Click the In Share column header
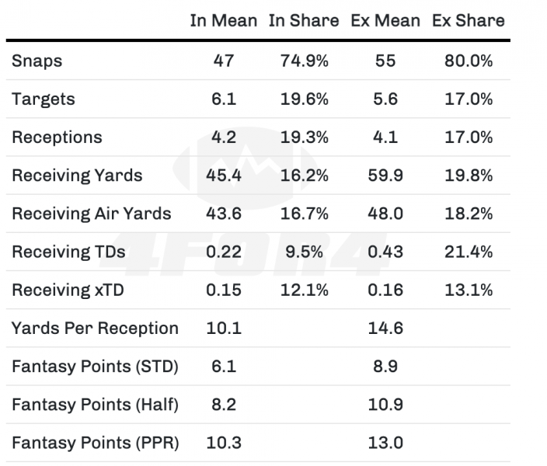547x466 pixels. (304, 21)
